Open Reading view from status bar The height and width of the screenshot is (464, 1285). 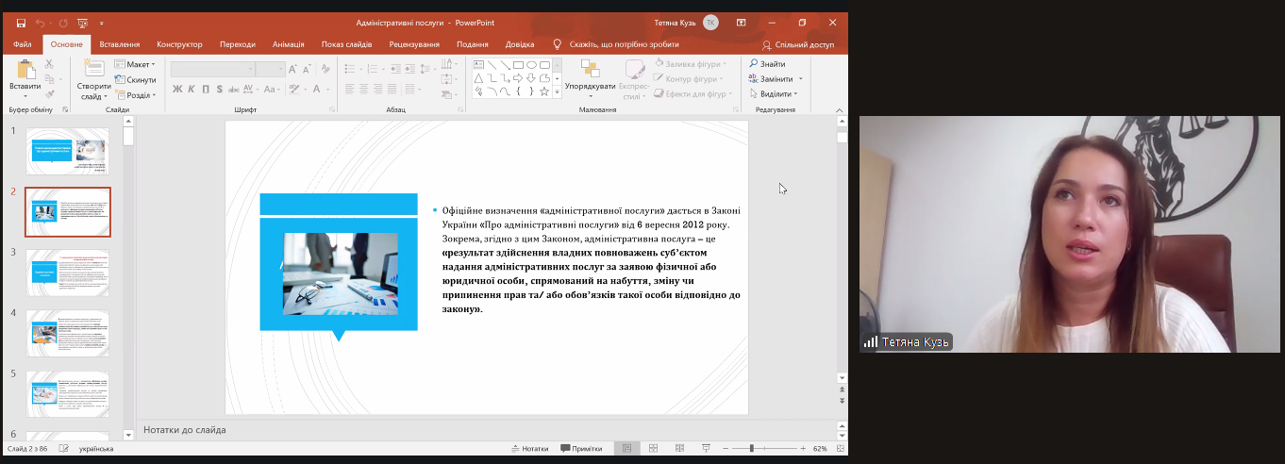click(x=678, y=449)
